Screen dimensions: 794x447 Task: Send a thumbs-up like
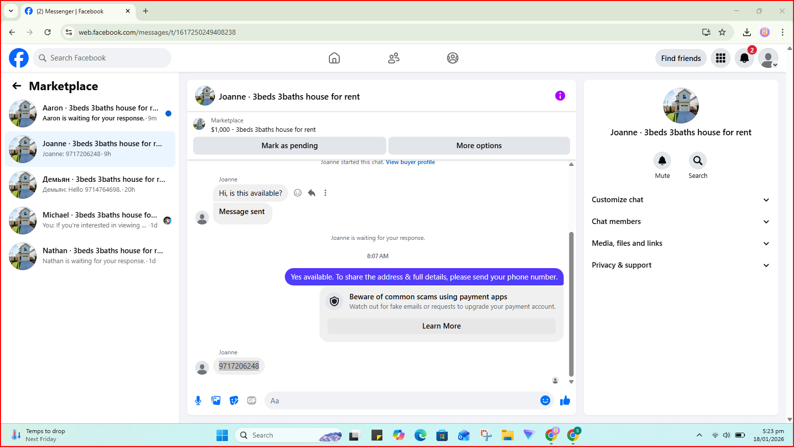565,400
